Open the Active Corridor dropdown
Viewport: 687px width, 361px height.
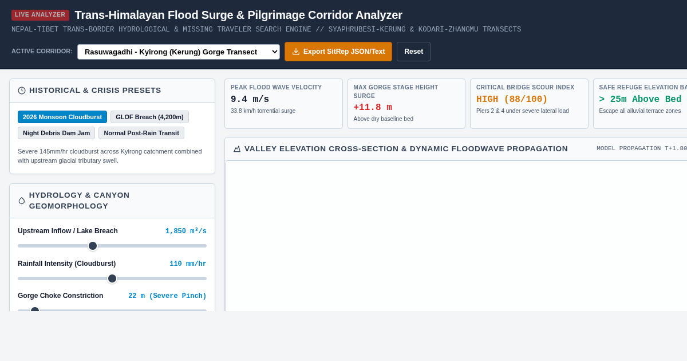click(179, 52)
